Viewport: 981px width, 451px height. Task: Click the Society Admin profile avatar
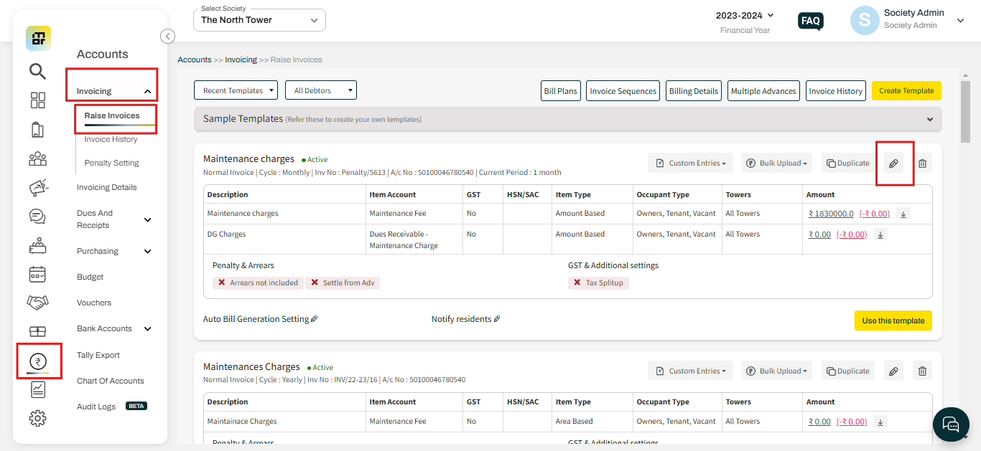[864, 21]
